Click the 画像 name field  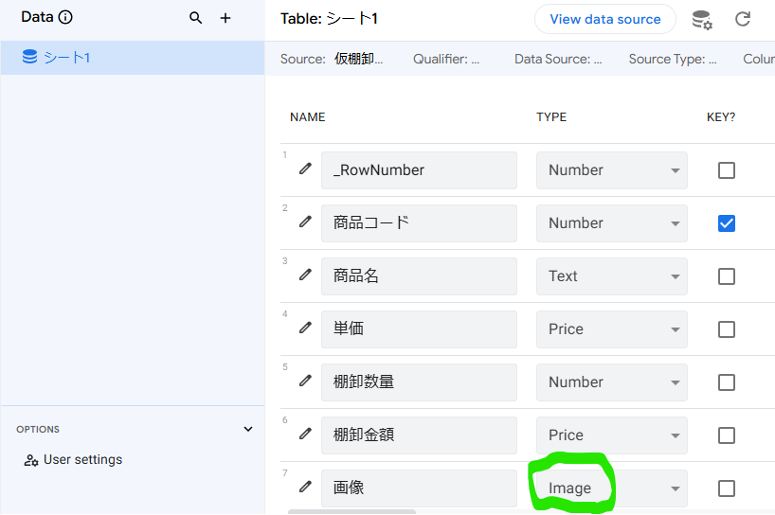coord(419,488)
